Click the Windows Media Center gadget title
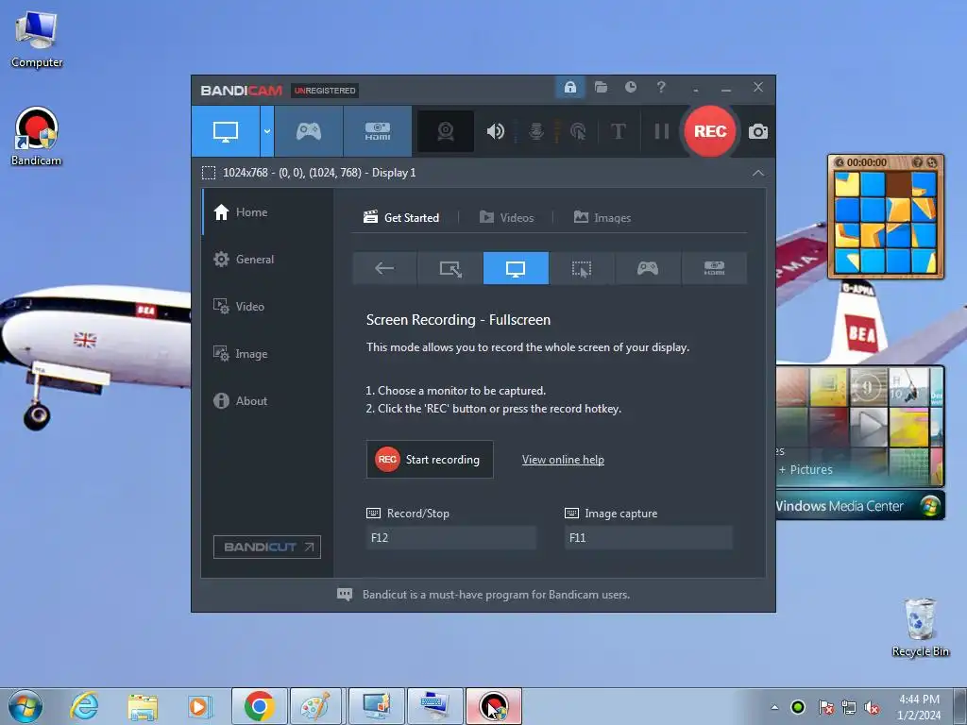Image resolution: width=967 pixels, height=725 pixels. [x=840, y=506]
